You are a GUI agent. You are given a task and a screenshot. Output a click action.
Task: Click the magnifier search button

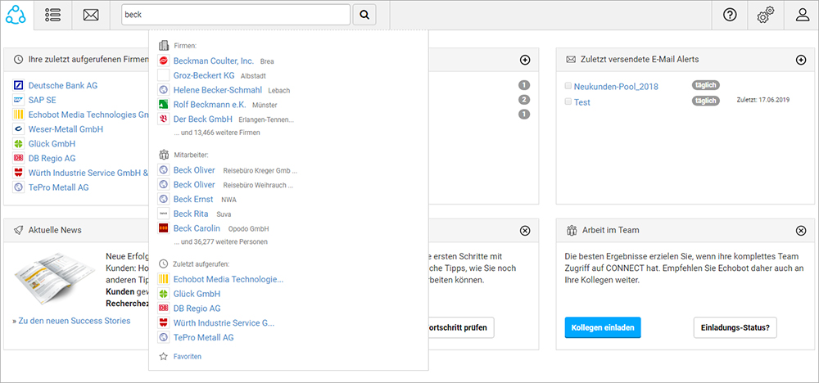tap(365, 15)
